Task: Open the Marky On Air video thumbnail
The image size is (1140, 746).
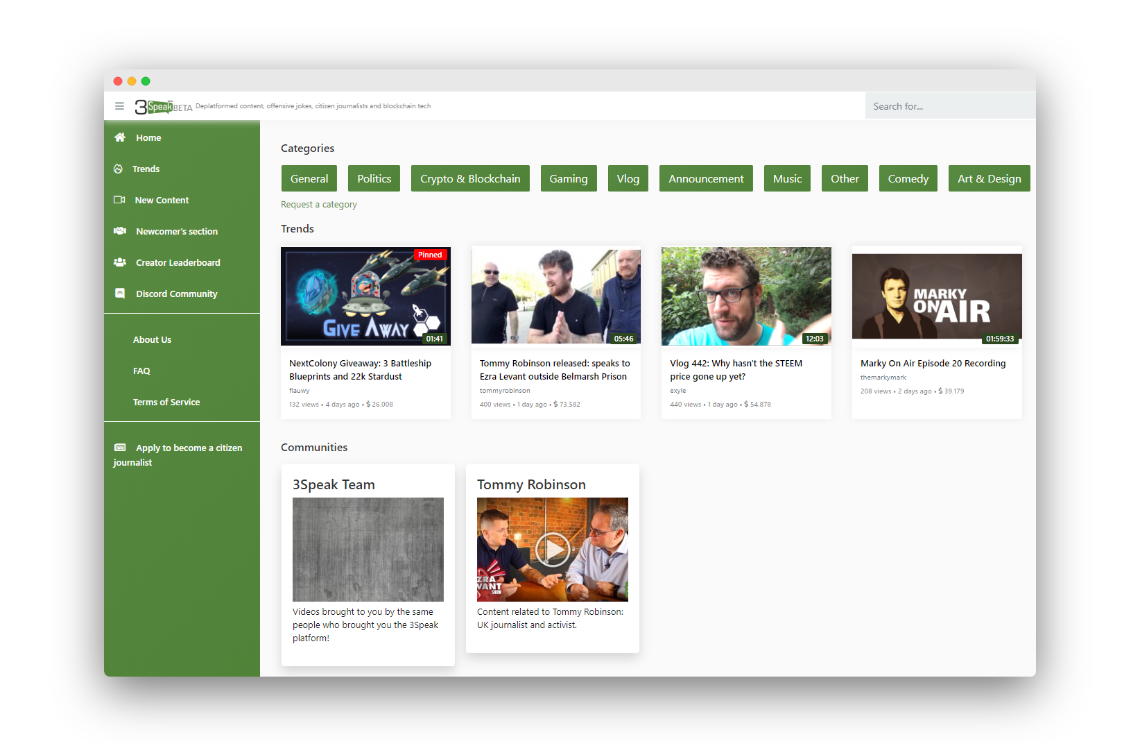Action: point(937,296)
